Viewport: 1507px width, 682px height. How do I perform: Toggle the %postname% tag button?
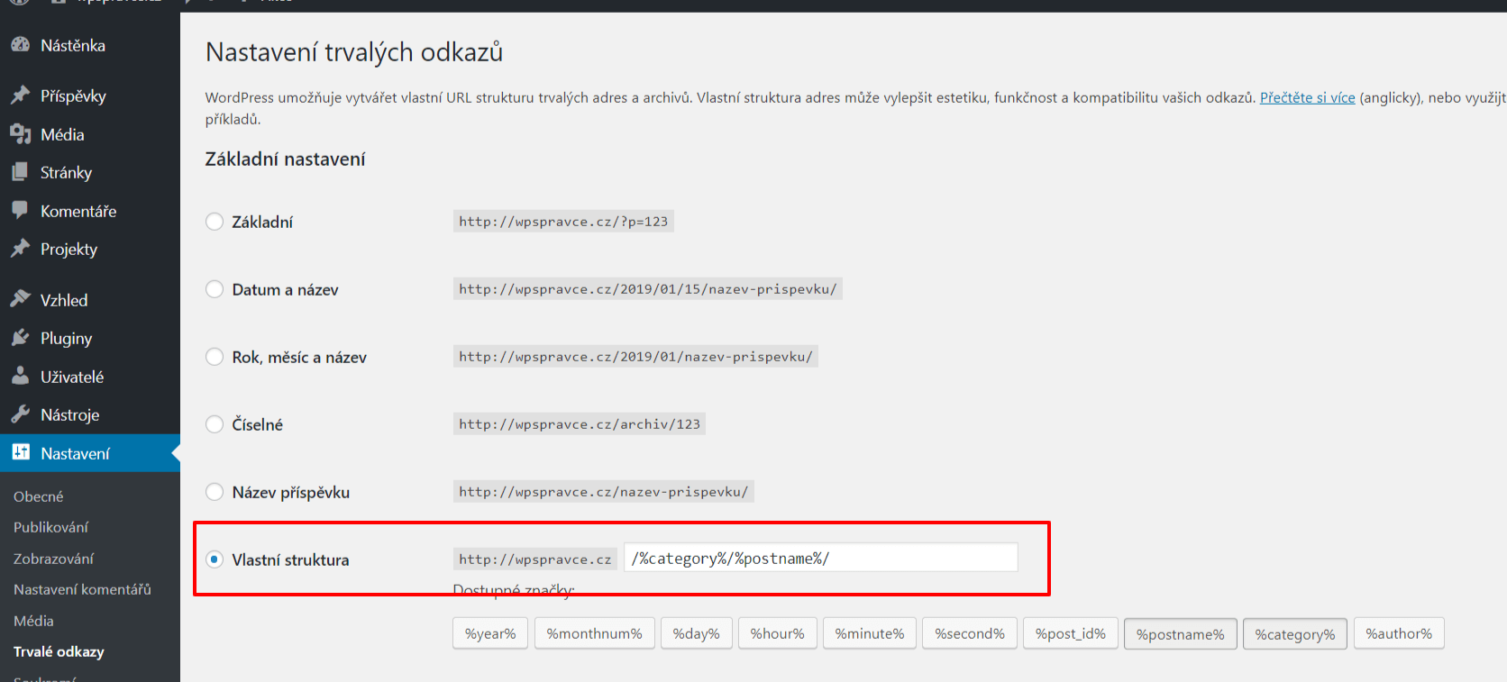[x=1181, y=634]
